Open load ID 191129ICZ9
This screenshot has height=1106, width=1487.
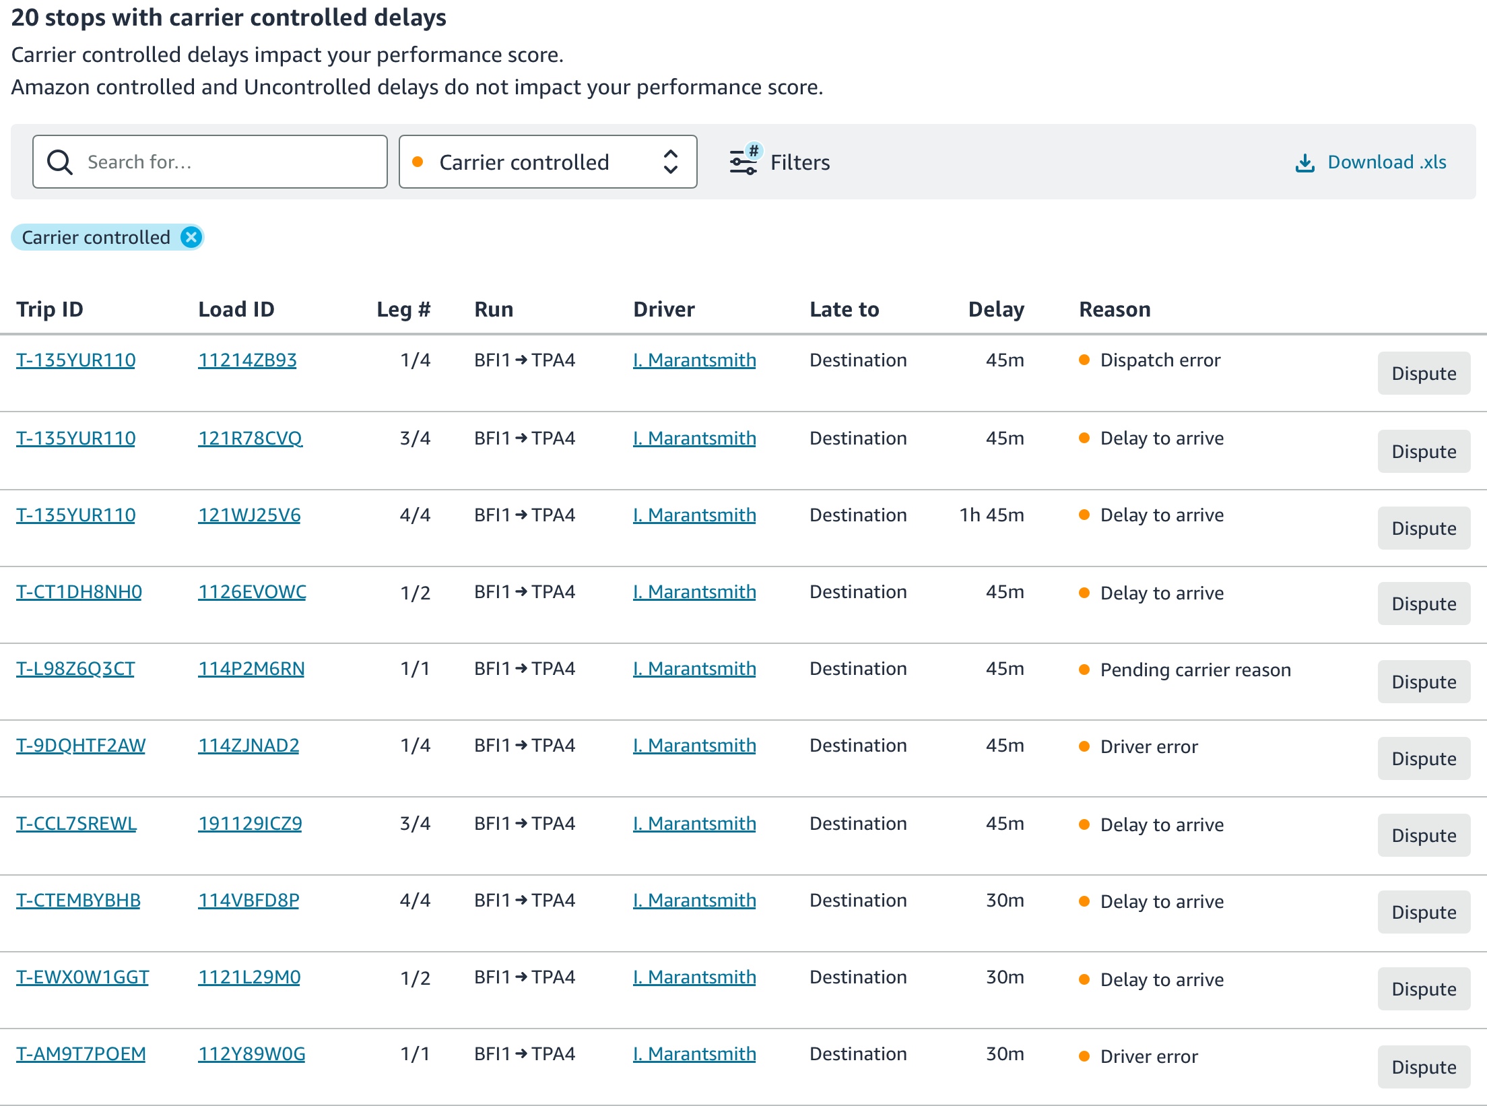pyautogui.click(x=249, y=823)
